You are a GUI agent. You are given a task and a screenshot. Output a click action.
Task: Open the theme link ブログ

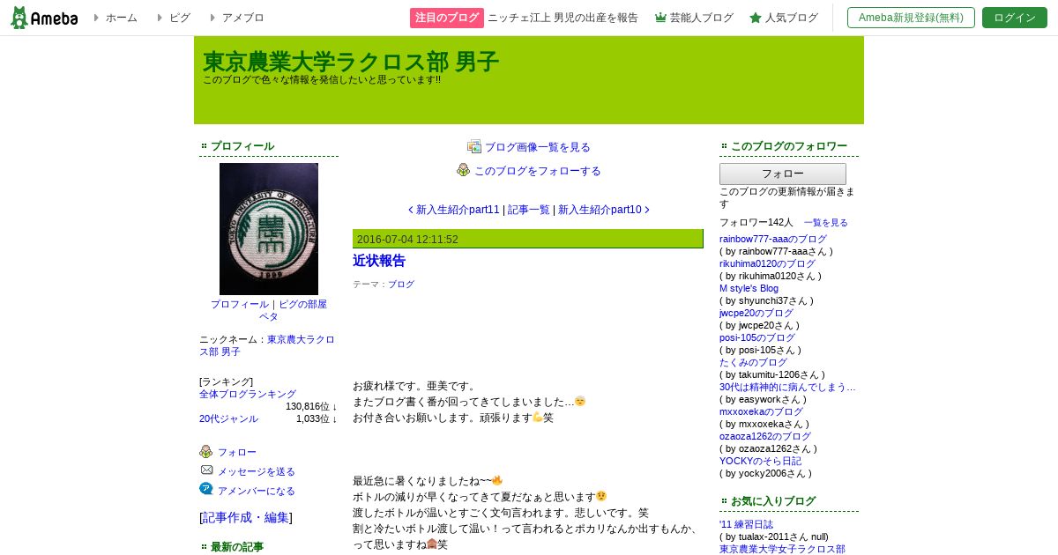pos(401,285)
